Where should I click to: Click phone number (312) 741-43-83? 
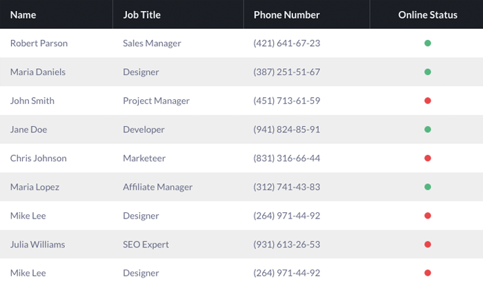click(287, 187)
